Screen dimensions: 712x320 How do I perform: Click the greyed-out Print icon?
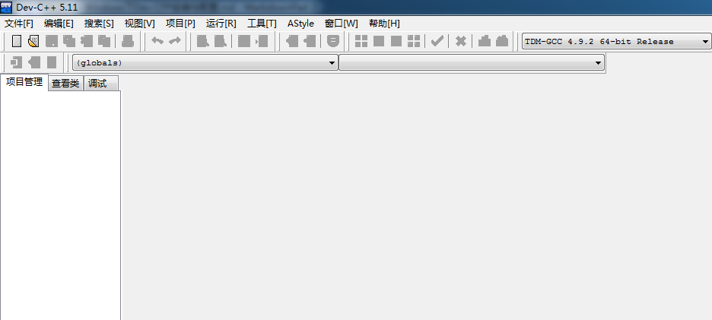[x=128, y=41]
